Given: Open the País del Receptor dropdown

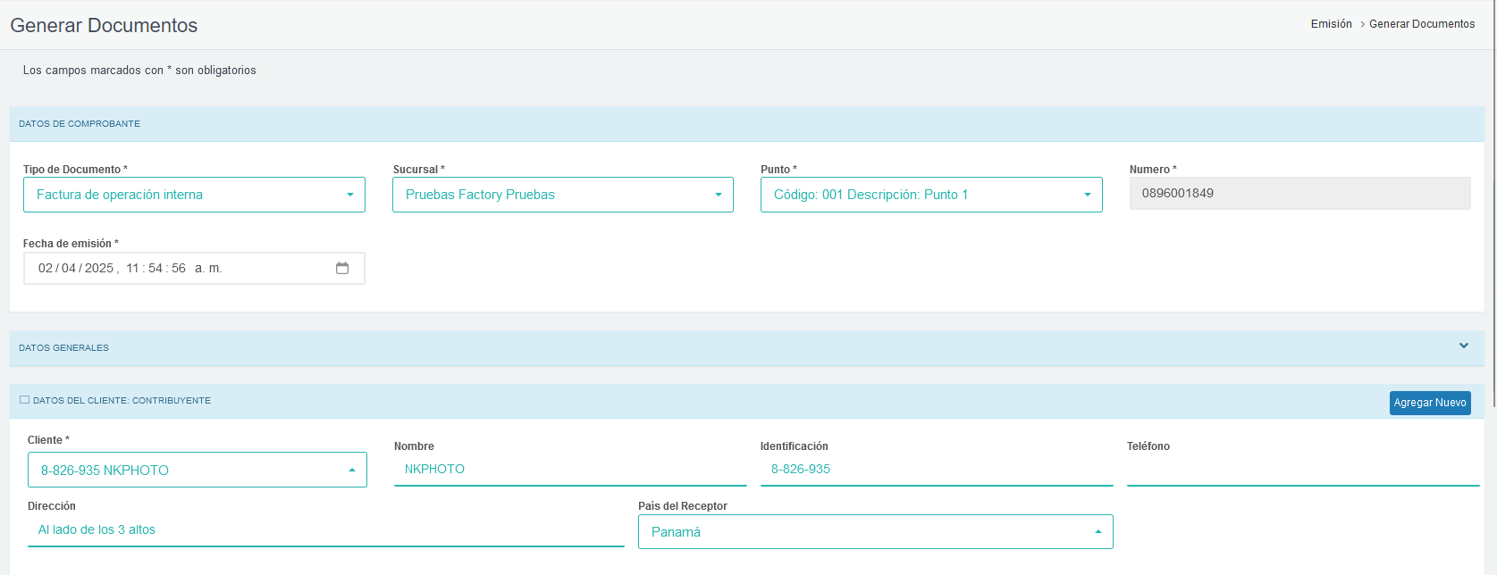Looking at the screenshot, I should [x=875, y=532].
